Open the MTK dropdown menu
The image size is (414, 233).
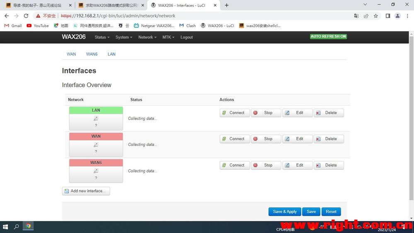[168, 37]
